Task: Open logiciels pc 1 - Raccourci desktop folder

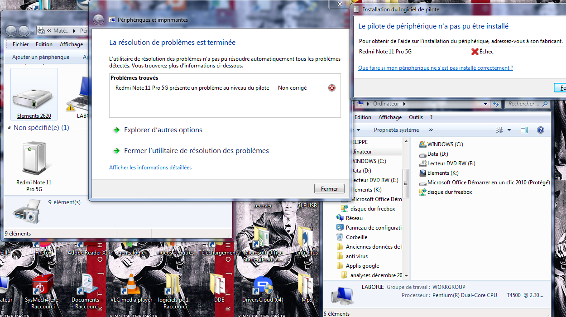Action: (175, 291)
